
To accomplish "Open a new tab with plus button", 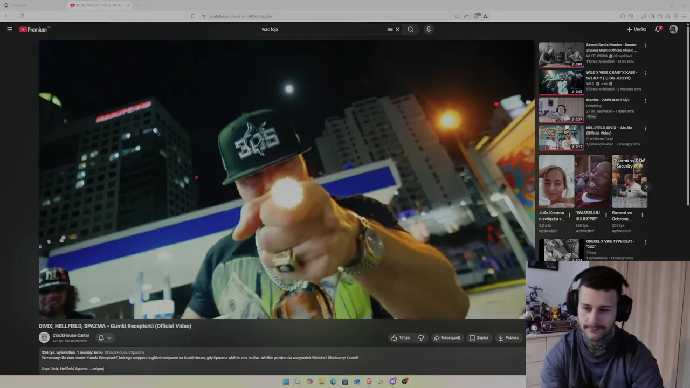I will point(137,5).
